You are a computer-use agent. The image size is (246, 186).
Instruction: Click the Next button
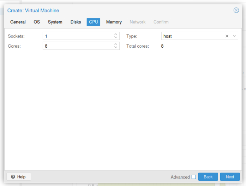point(230,177)
